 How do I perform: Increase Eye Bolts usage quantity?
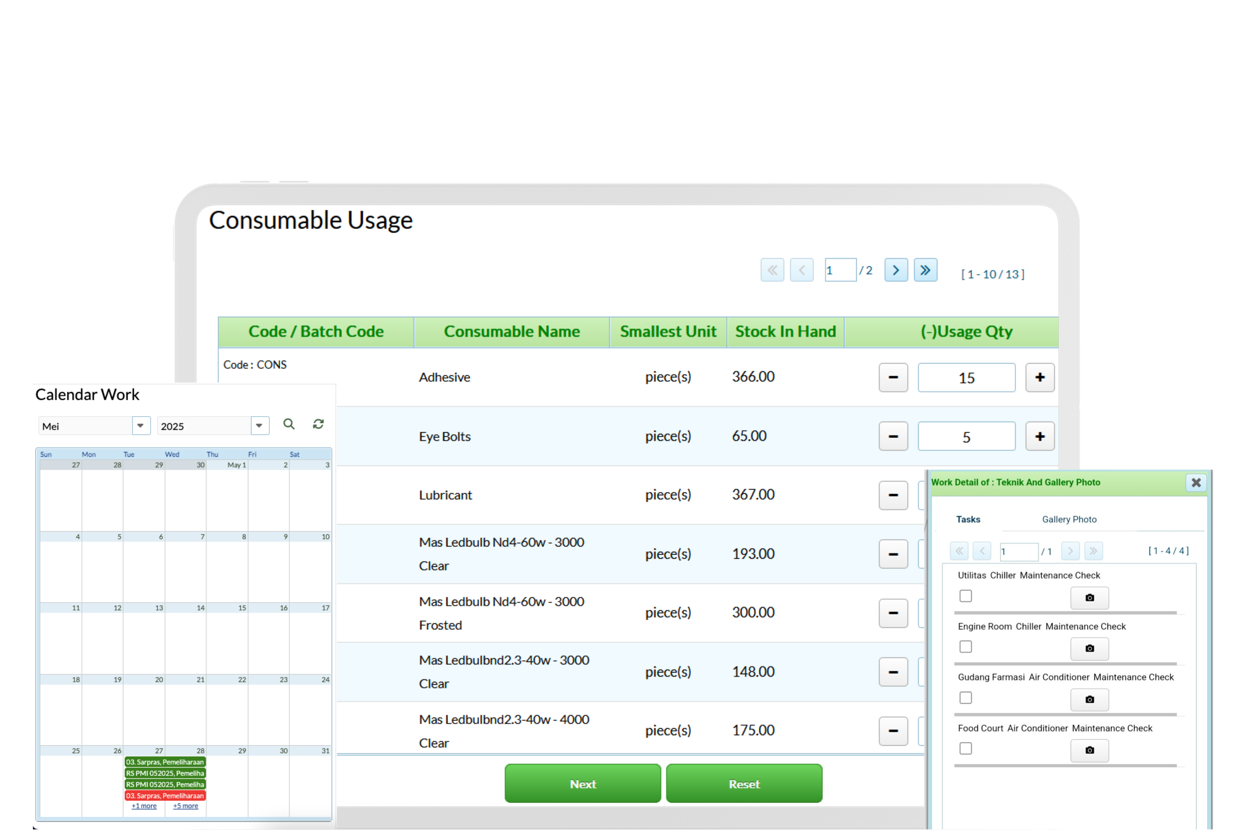[1040, 437]
